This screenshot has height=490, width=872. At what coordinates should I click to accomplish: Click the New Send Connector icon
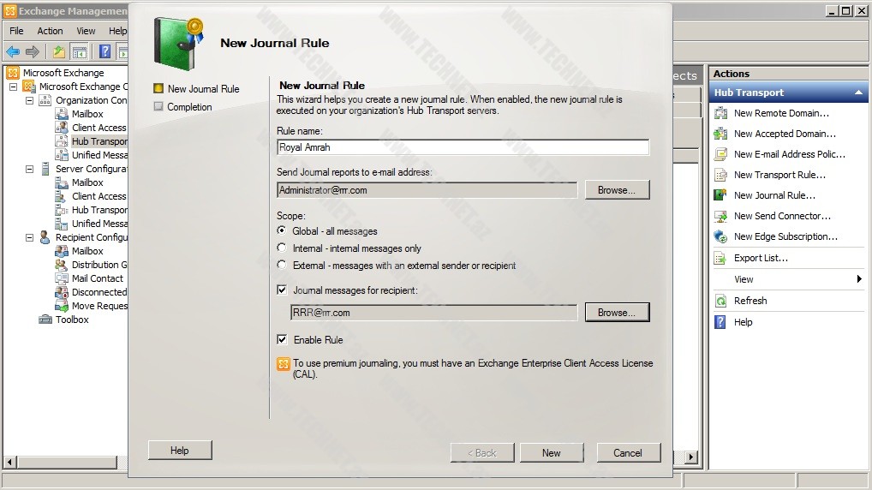(x=720, y=216)
